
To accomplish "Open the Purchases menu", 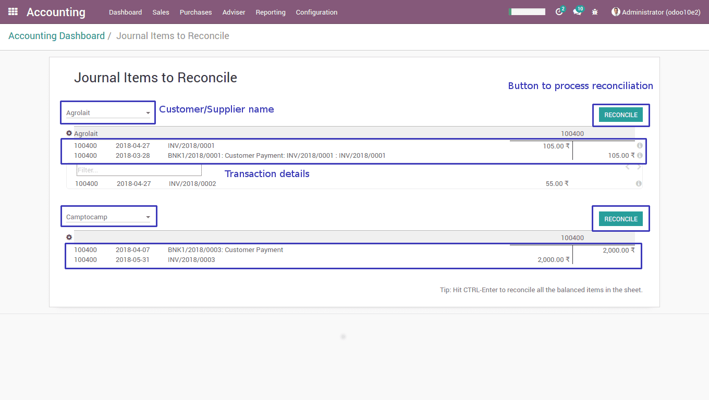I will [x=195, y=12].
